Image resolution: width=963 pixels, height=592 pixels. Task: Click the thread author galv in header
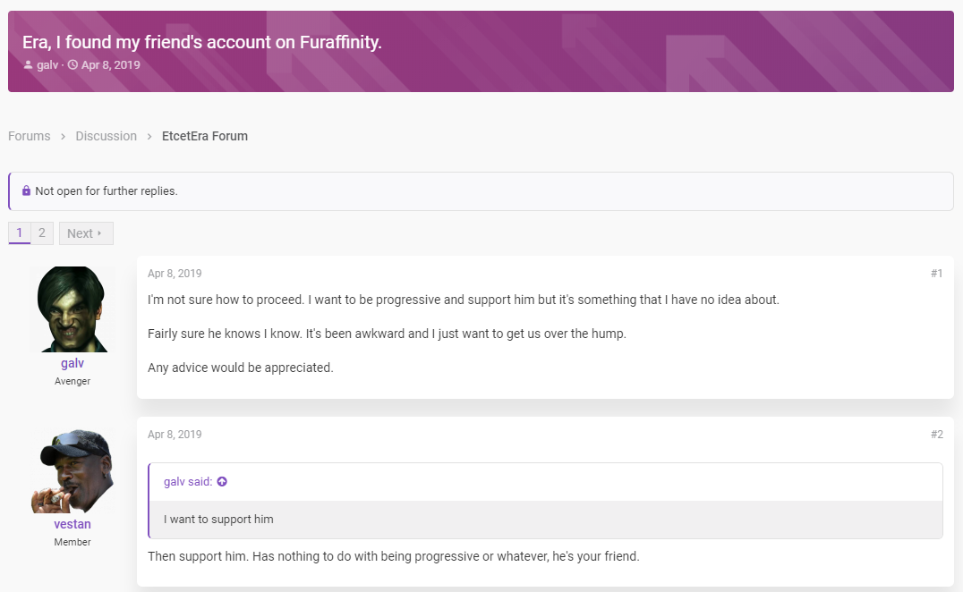[x=47, y=65]
